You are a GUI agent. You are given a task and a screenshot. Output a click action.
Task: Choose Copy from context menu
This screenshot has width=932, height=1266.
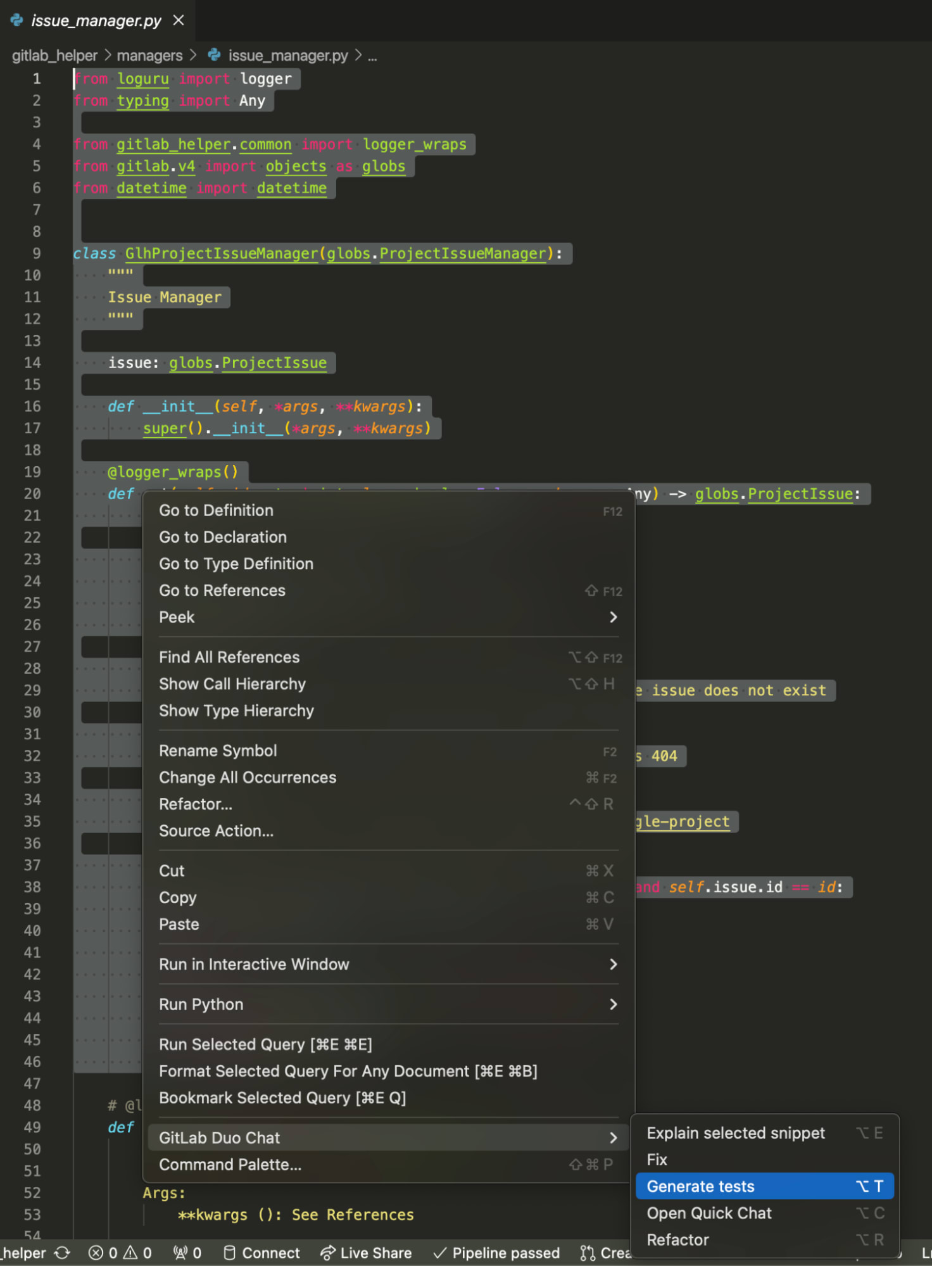(388, 897)
